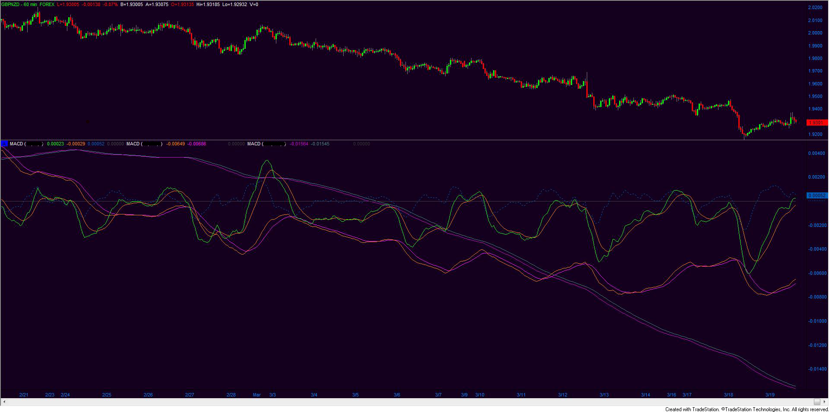Click the L=1.93005 last price value
Screen dimensions: 829x412
(x=68, y=4)
